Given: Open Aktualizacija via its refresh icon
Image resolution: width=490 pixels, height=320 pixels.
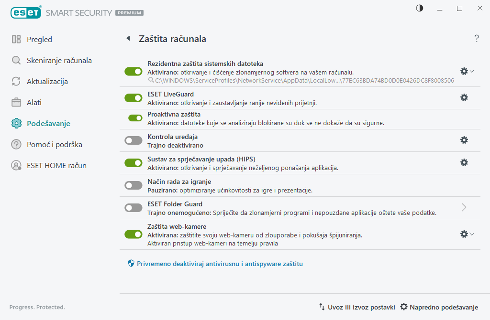Looking at the screenshot, I should click(16, 81).
